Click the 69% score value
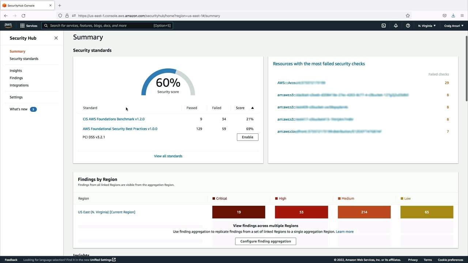468x263 pixels. pyautogui.click(x=250, y=129)
